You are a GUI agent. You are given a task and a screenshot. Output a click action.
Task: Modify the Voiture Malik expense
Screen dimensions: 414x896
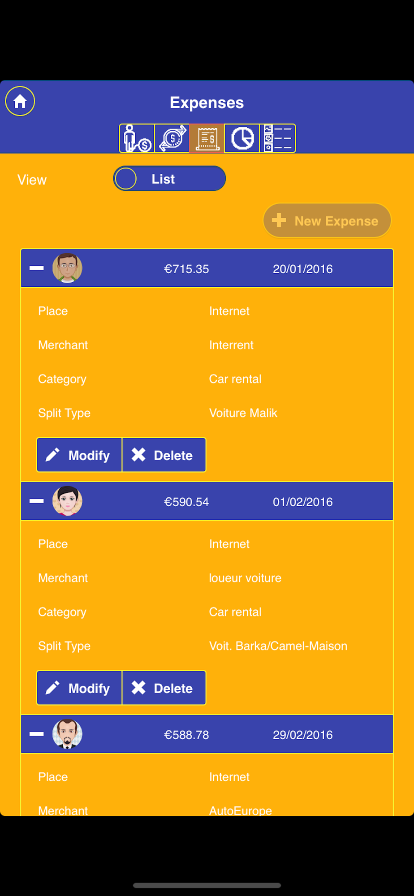79,455
